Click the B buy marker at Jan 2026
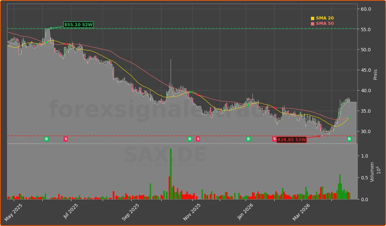386x226 pixels. pos(248,139)
